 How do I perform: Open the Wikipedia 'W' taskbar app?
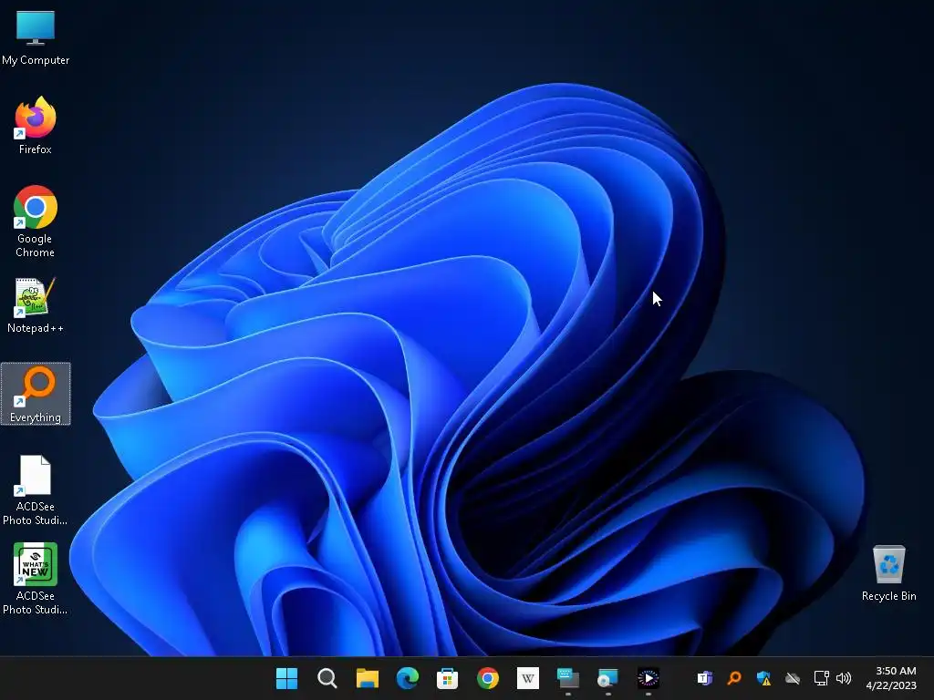(x=528, y=678)
